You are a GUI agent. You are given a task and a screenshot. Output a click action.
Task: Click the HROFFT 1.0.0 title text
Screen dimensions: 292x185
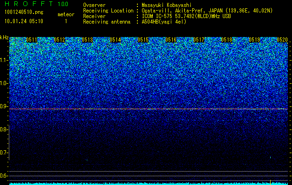click(36, 4)
